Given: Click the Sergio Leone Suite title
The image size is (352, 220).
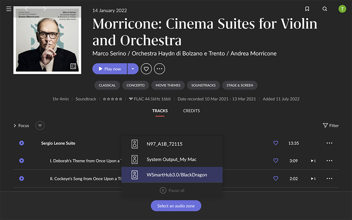Looking at the screenshot, I should click(58, 143).
